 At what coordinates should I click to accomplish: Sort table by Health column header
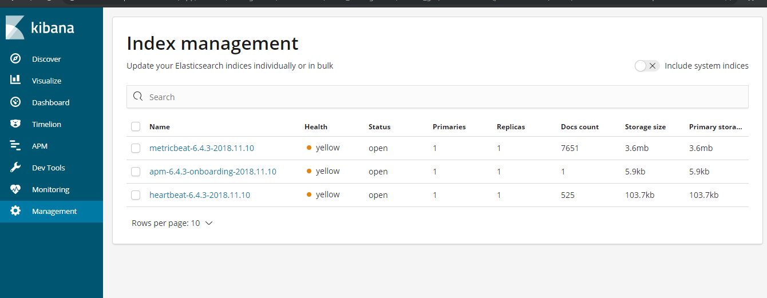click(x=316, y=127)
